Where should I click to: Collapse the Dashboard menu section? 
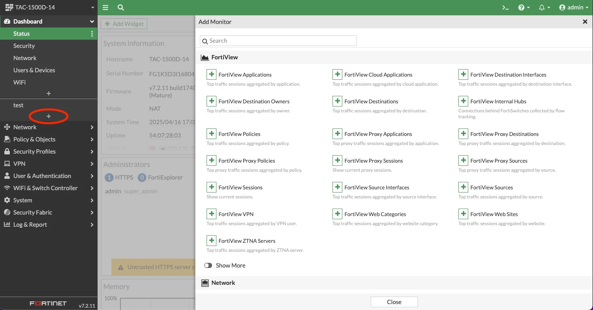49,22
